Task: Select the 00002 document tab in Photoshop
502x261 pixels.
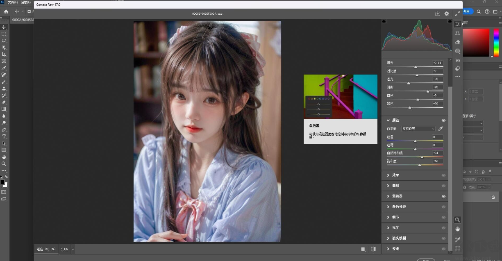Action: (23, 20)
